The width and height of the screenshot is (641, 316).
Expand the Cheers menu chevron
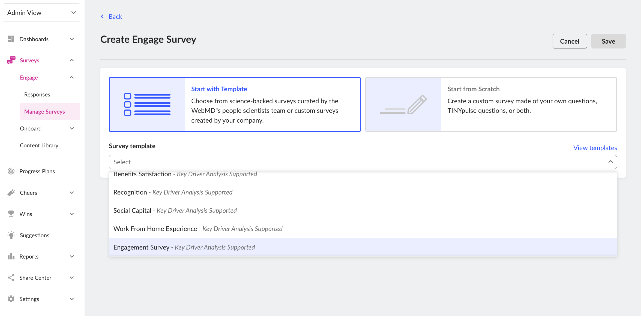pyautogui.click(x=72, y=193)
